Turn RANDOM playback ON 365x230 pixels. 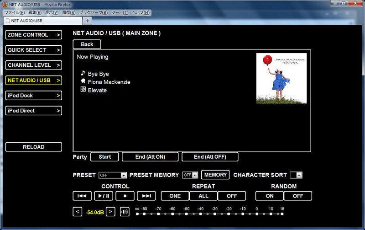269,196
